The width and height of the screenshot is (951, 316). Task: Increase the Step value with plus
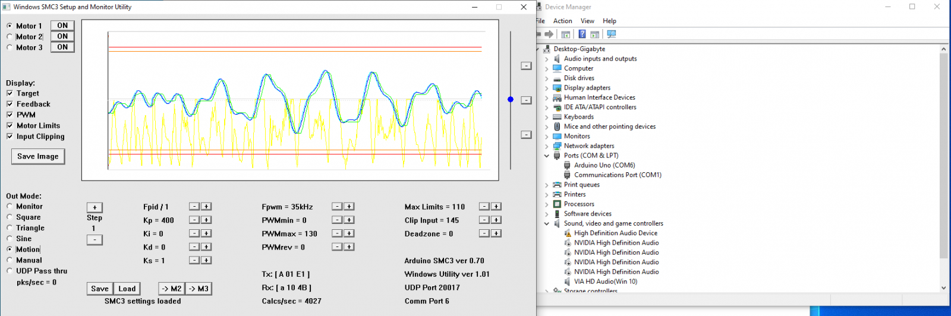point(95,207)
